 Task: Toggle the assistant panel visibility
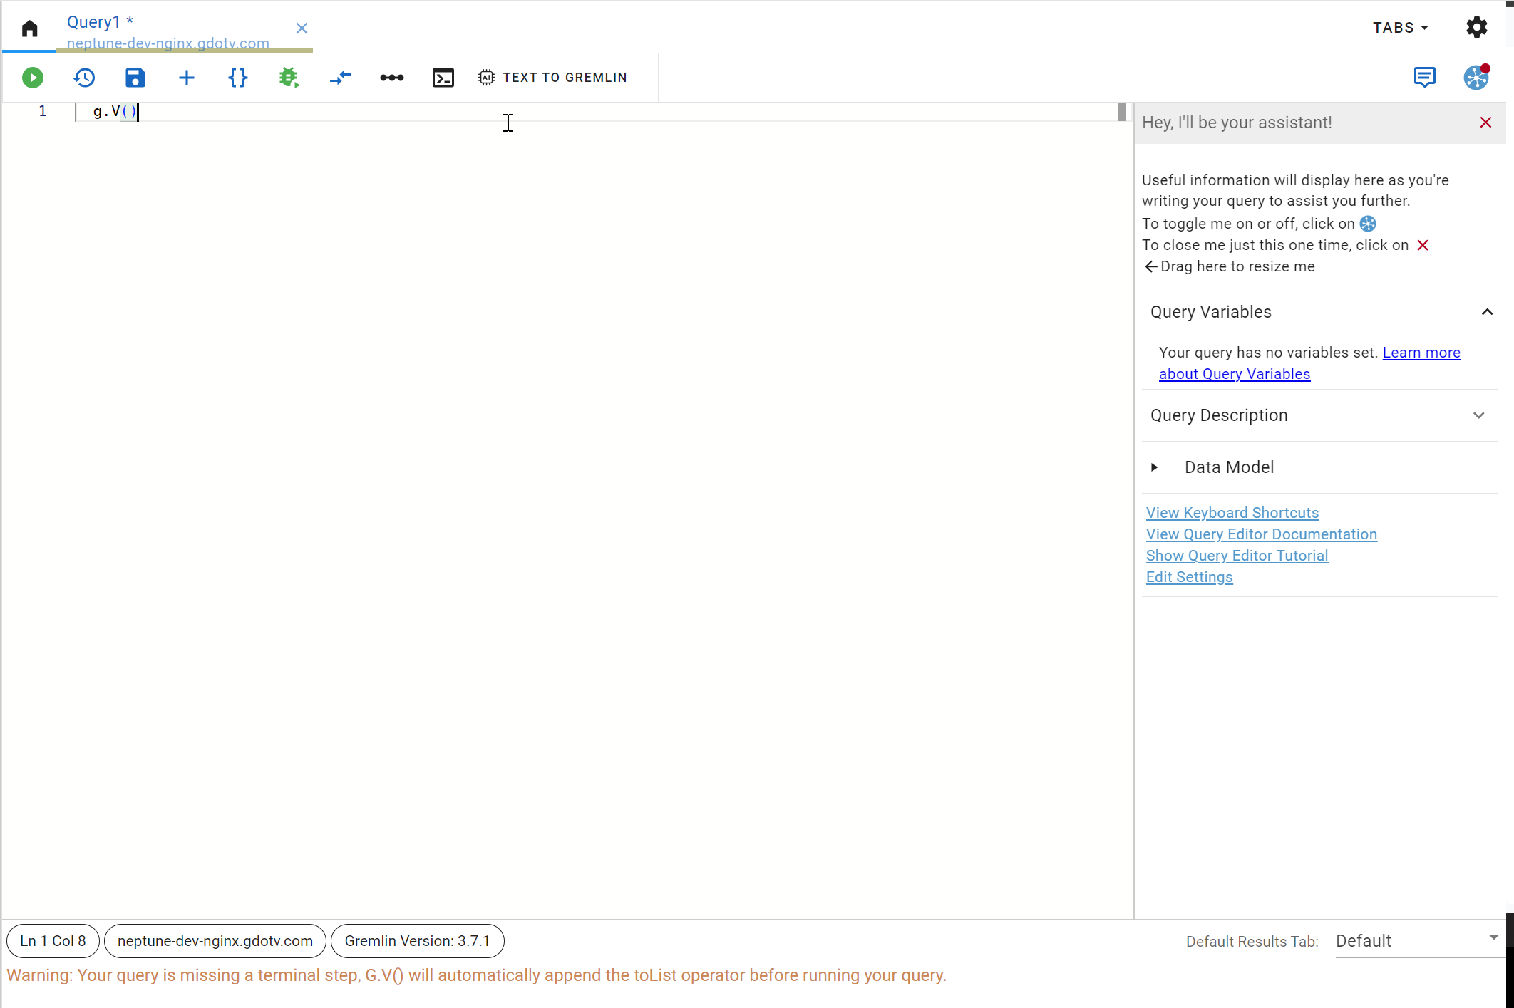click(1476, 76)
